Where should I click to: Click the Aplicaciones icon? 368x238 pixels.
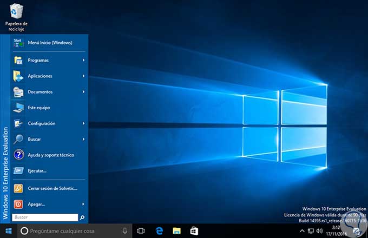click(18, 76)
